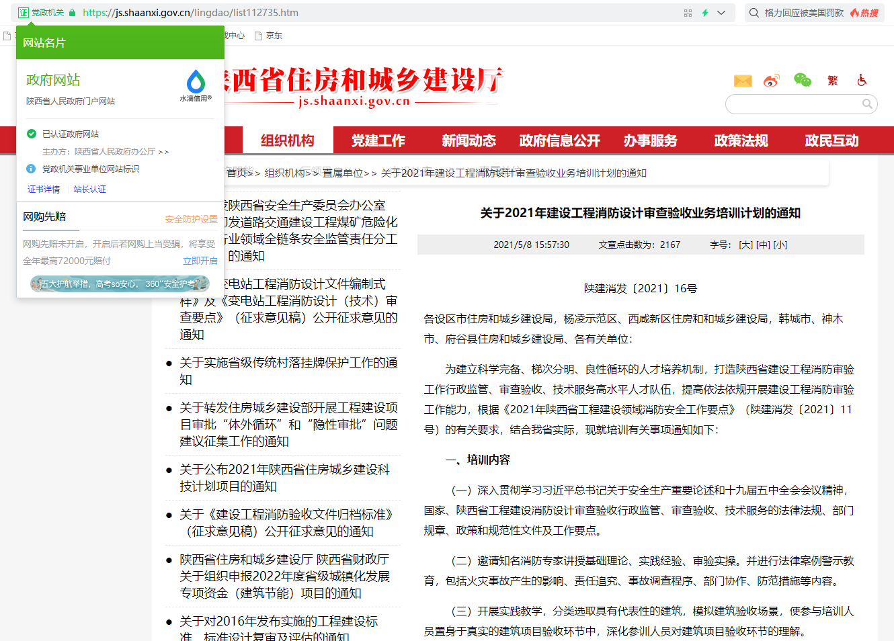Open notice from 陕西省安全生产委员会办公室

(x=288, y=230)
